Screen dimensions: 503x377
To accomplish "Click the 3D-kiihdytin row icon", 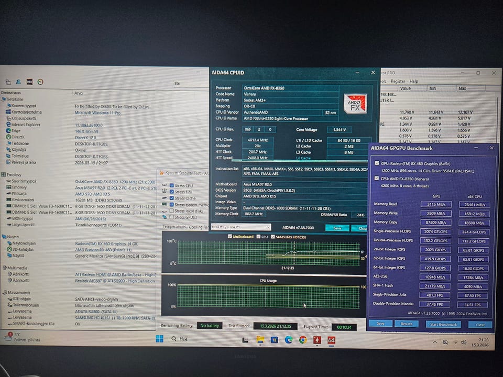I will click(9, 249).
